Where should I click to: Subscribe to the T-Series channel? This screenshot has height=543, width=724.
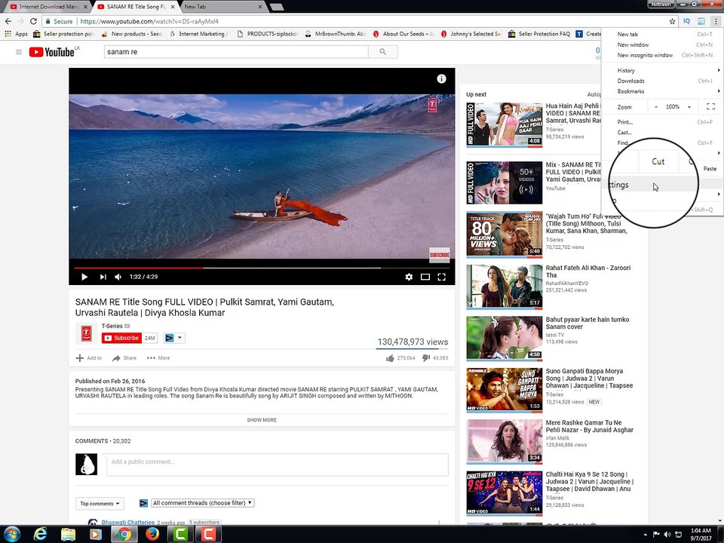point(122,338)
